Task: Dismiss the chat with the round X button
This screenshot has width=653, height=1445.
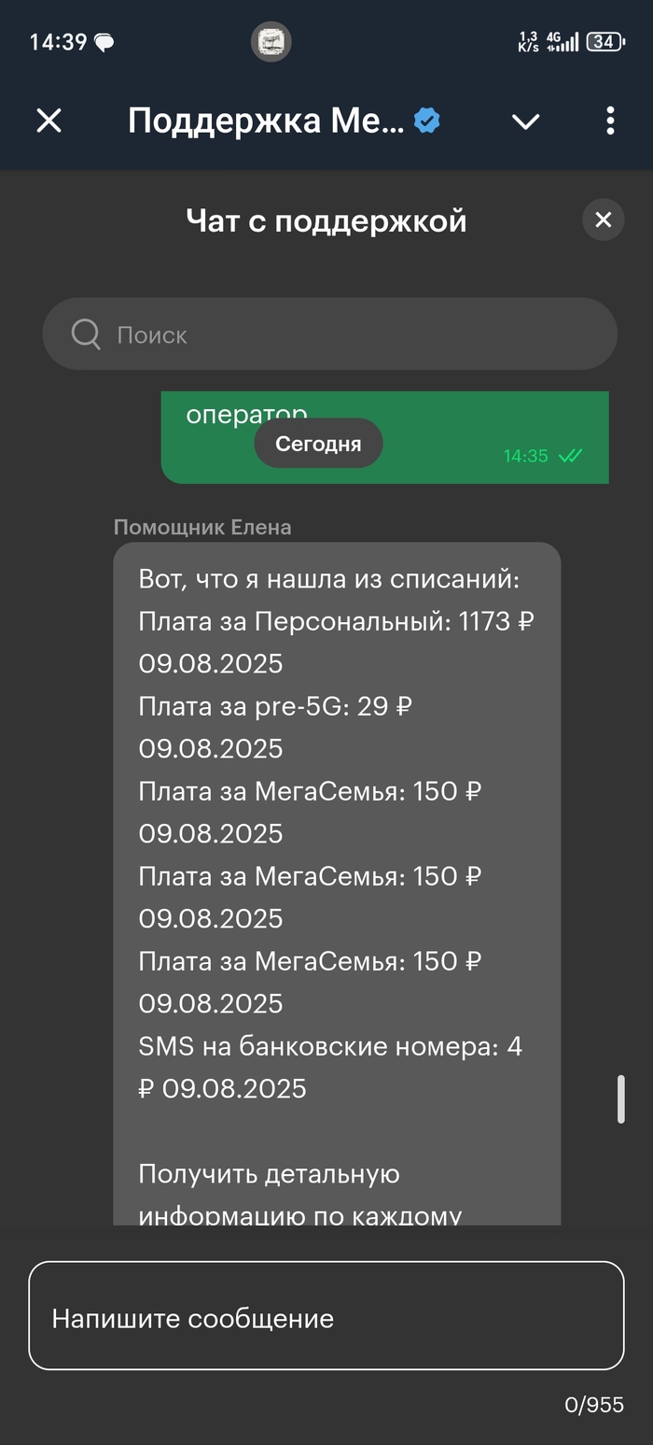Action: pos(603,220)
